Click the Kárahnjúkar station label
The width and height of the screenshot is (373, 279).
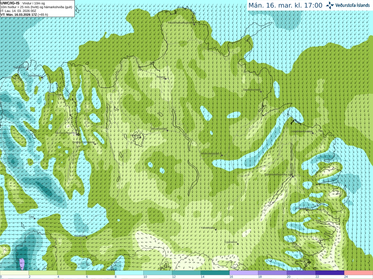(x=208, y=228)
